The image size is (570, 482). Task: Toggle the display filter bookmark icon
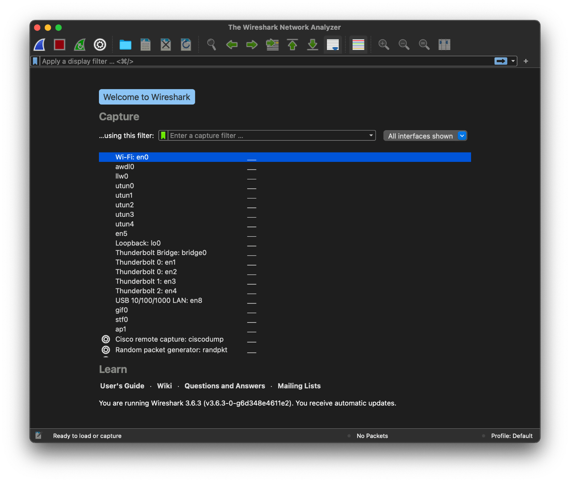(x=35, y=61)
